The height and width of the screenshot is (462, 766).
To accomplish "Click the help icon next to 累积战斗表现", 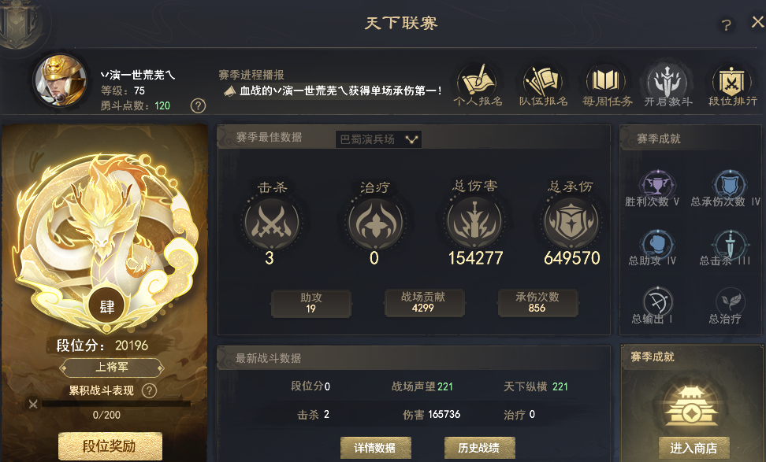I will 149,390.
